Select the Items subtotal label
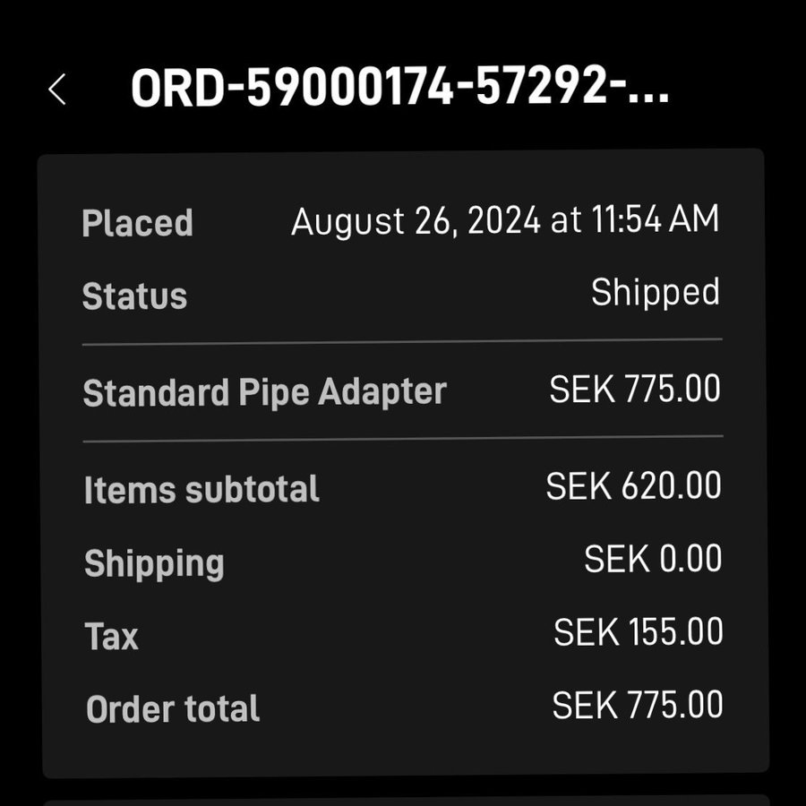The height and width of the screenshot is (806, 806). coord(201,490)
